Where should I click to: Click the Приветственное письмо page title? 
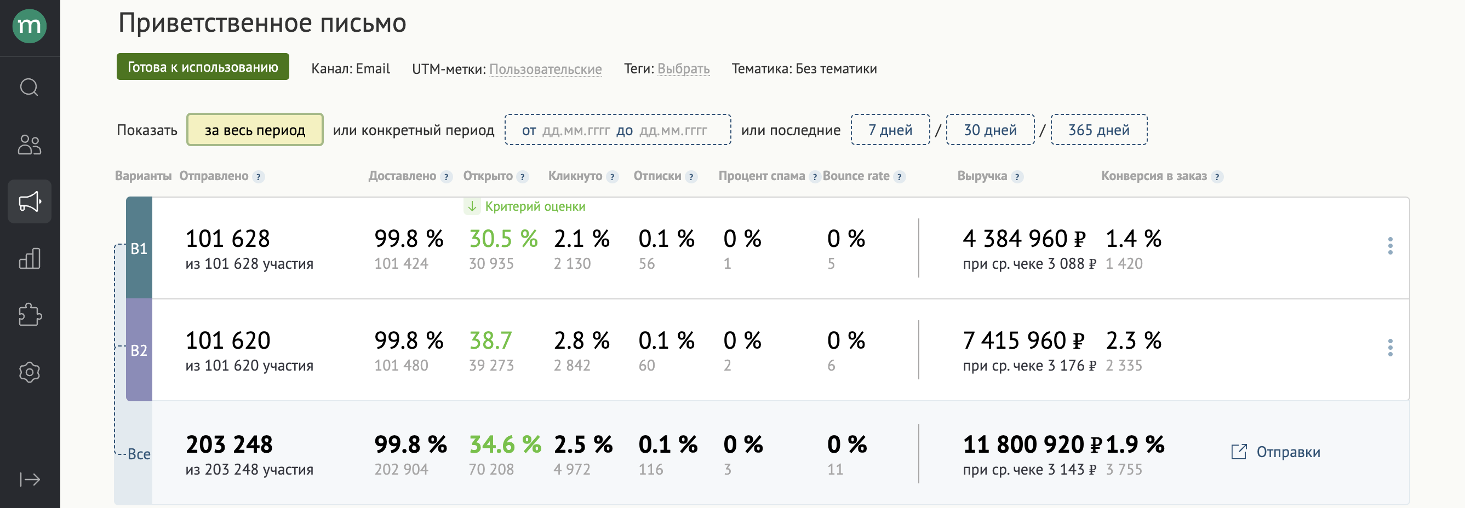pyautogui.click(x=262, y=24)
